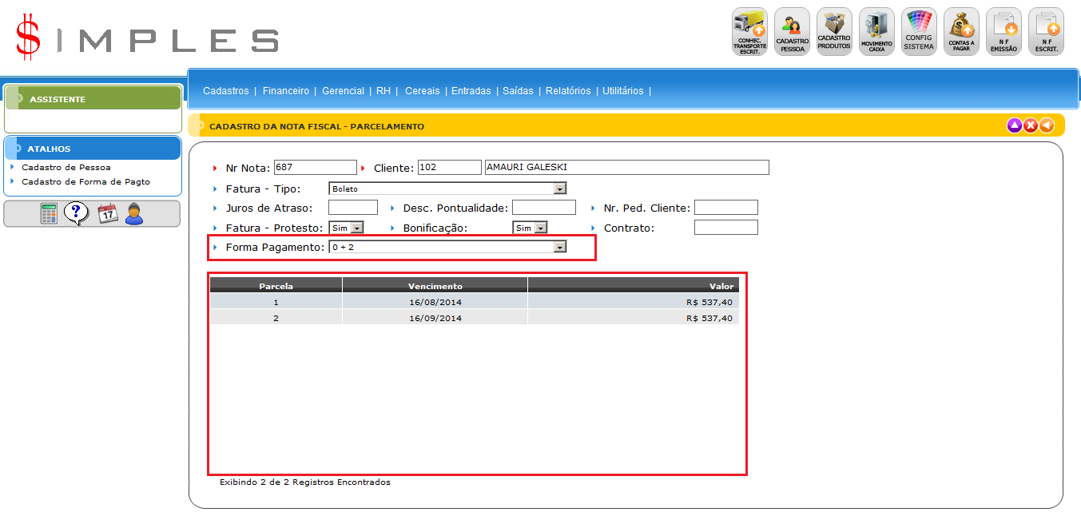Click the help question mark icon

pyautogui.click(x=76, y=213)
